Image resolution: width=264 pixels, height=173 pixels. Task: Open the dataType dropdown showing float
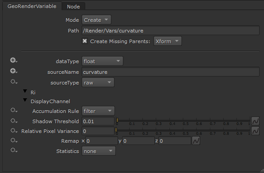[102, 61]
